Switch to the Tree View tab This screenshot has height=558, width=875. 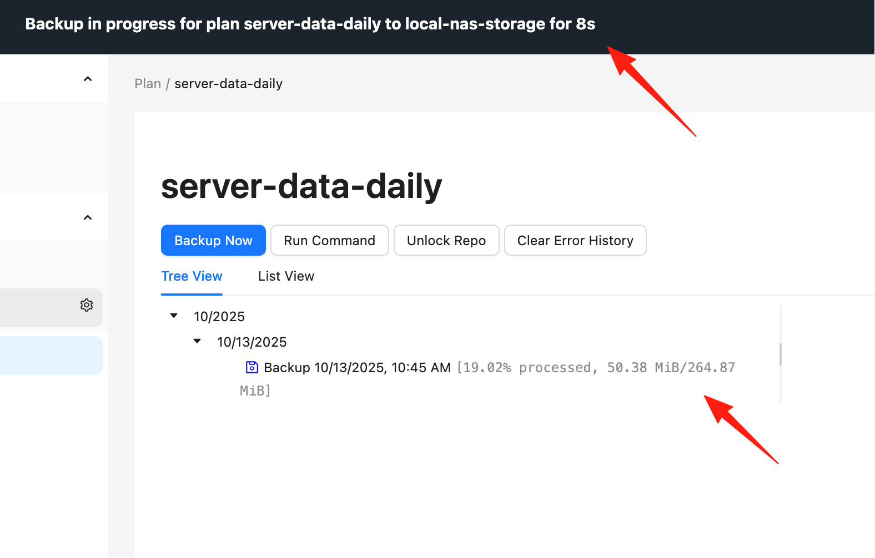tap(192, 276)
